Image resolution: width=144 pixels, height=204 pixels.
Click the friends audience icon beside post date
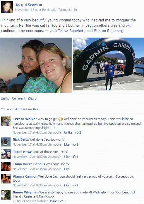[x=75, y=10]
